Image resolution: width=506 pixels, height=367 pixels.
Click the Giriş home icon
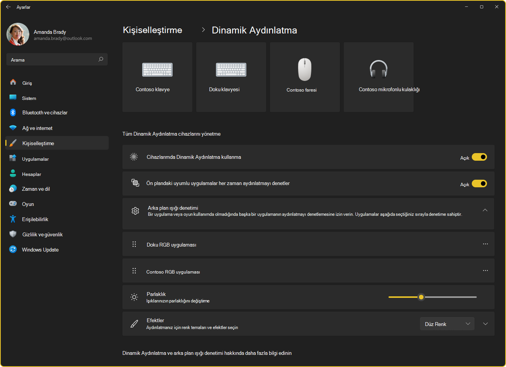[x=13, y=82]
